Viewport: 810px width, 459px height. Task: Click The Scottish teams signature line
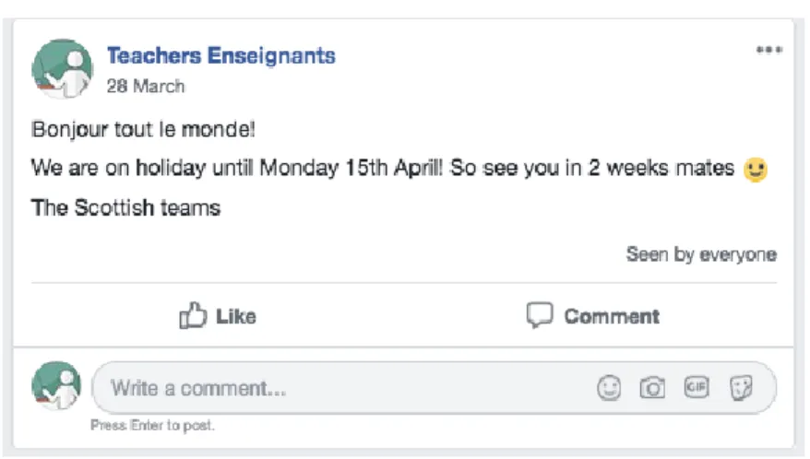(x=126, y=208)
